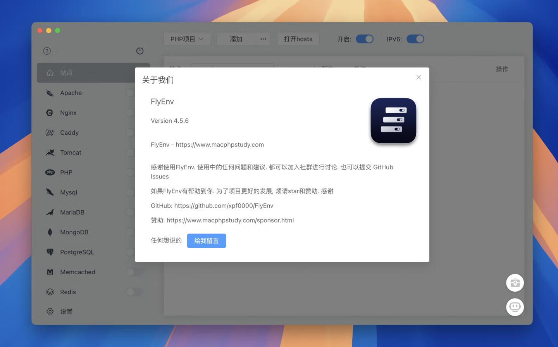Click the green maximize window button

point(58,31)
